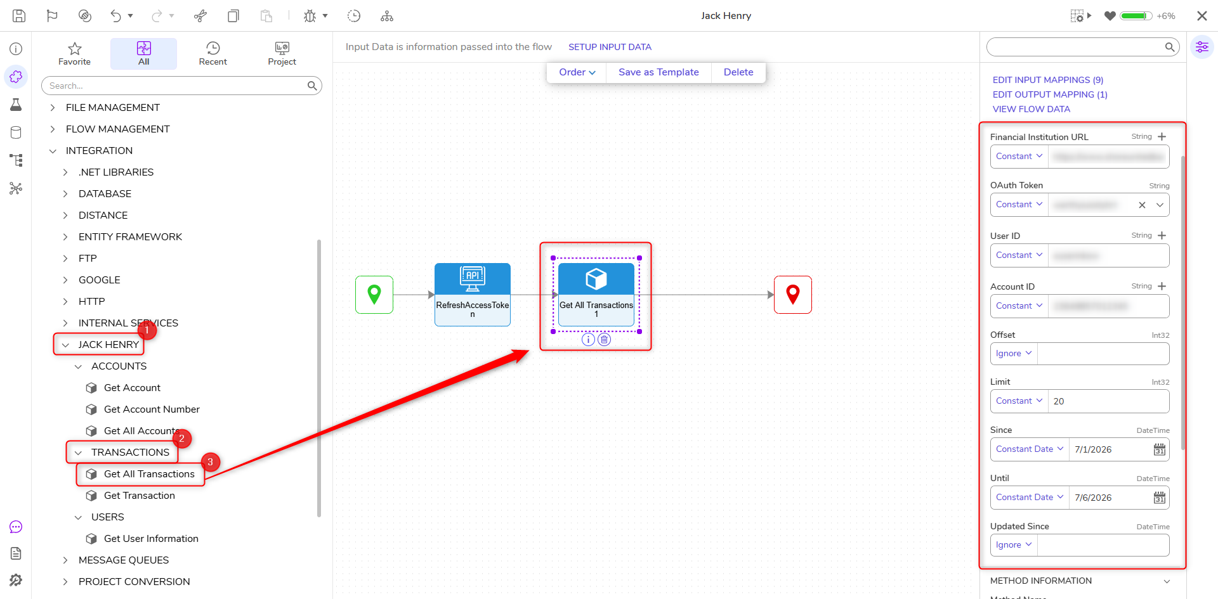Open EDIT OUTPUT MAPPING (1)

click(1050, 94)
